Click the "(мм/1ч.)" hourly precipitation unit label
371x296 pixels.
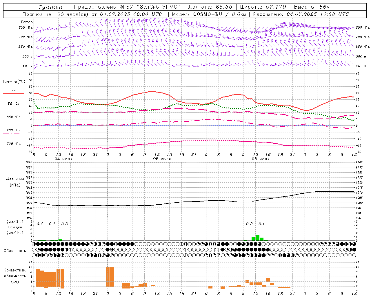pos(15,232)
